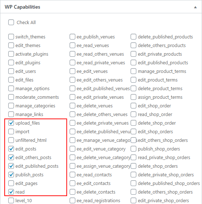
Task: Enable the import capability checkbox
Action: click(x=11, y=131)
